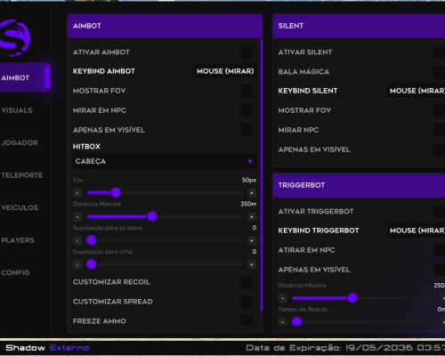
Task: Change the Keybind Aimbot Mouse (Mirar) binding
Action: coord(225,71)
